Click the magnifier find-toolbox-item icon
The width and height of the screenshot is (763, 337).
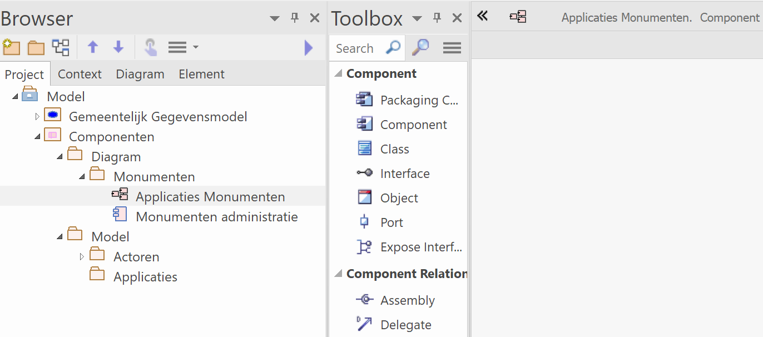(x=420, y=48)
